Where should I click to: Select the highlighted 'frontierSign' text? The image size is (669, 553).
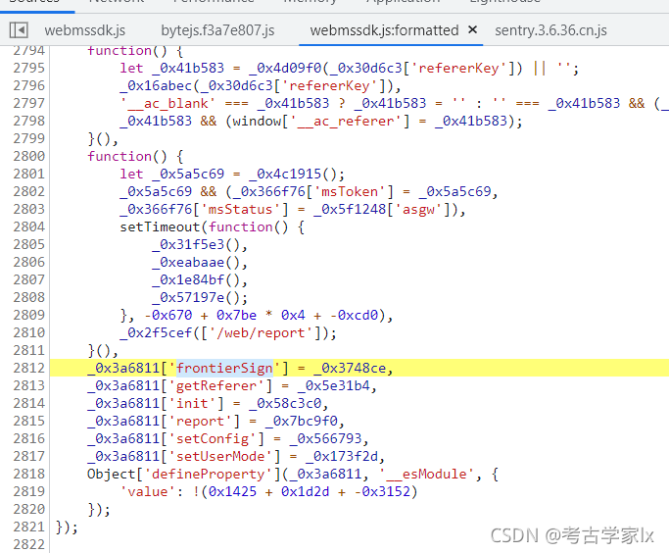click(x=224, y=368)
